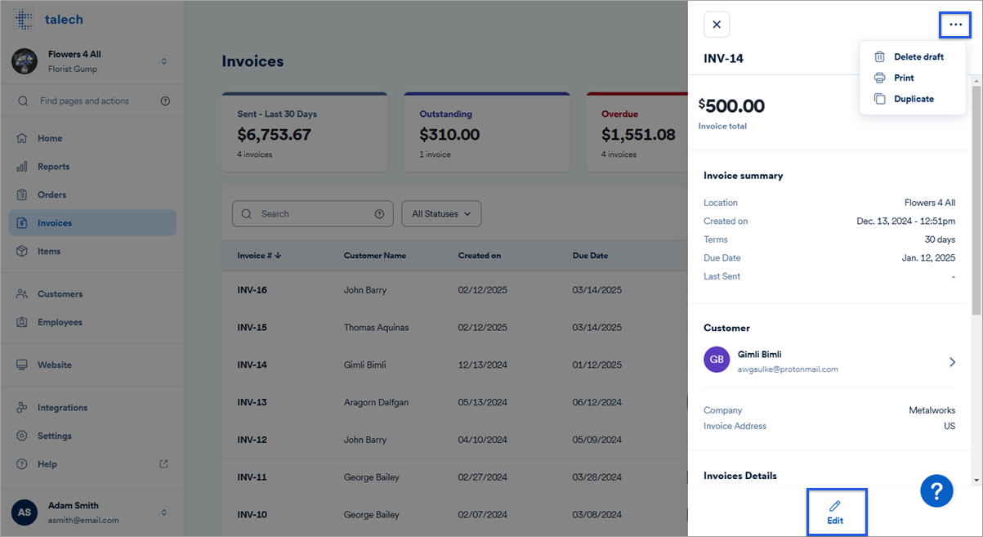Click the copy icon beside Duplicate
This screenshot has height=537, width=983.
click(879, 99)
